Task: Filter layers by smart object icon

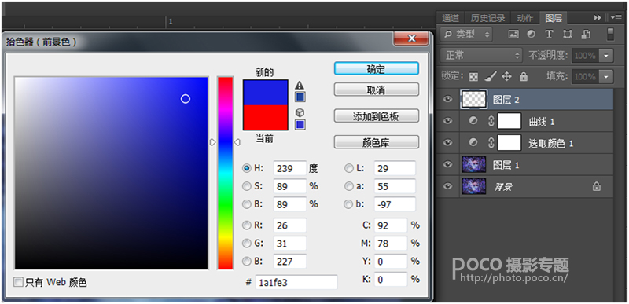Action: pos(586,35)
